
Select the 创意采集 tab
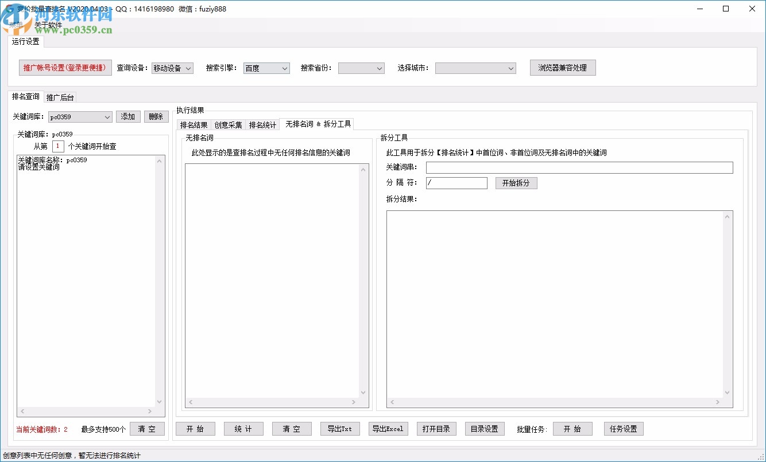pos(228,124)
